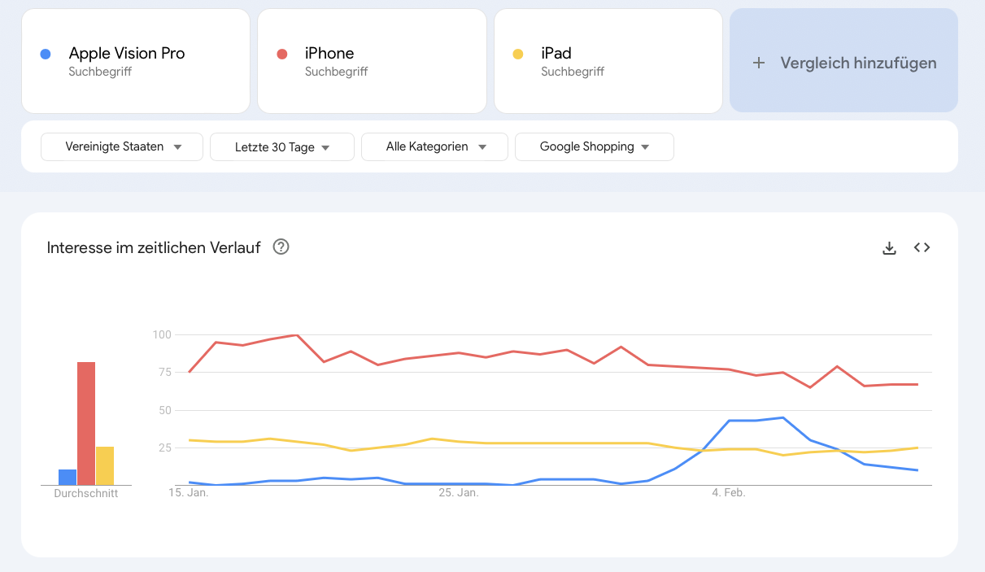Click the yellow dot beside iPad
This screenshot has height=572, width=985.
point(518,55)
